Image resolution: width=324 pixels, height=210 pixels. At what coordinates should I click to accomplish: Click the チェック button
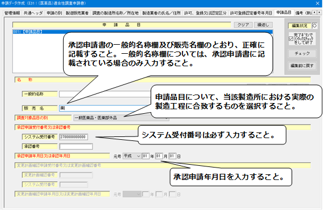coord(302,53)
